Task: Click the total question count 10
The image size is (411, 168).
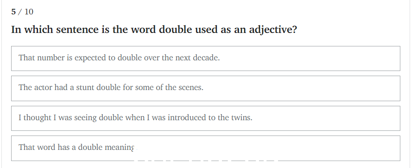Action: (29, 12)
